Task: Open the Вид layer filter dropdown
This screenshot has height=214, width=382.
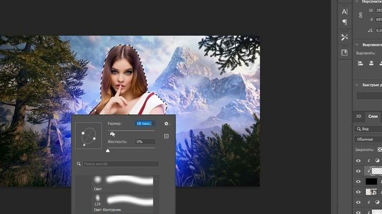Action: click(x=368, y=129)
